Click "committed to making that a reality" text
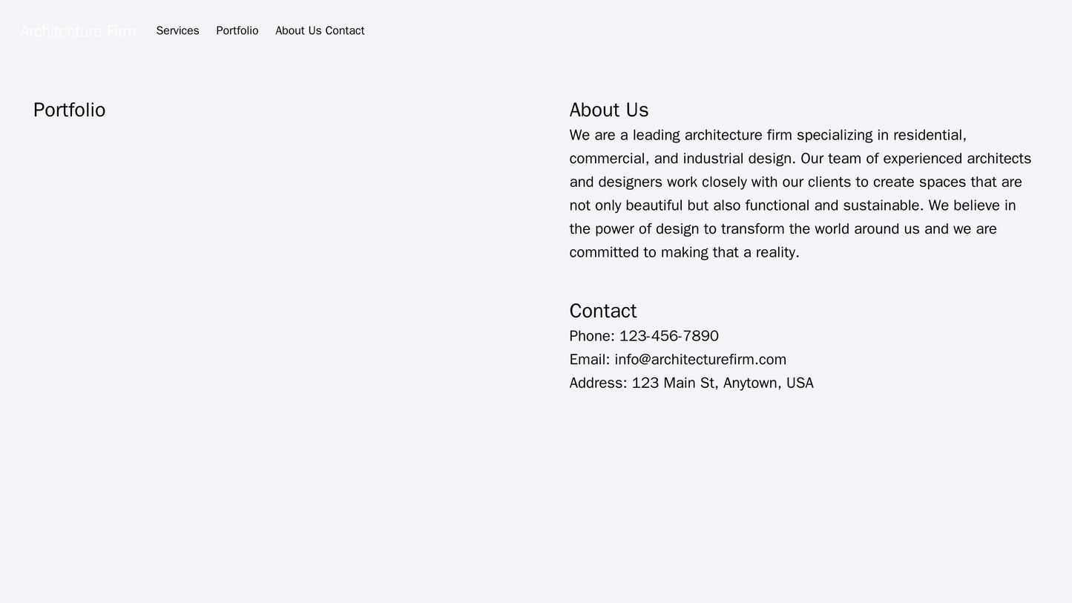 (x=683, y=252)
